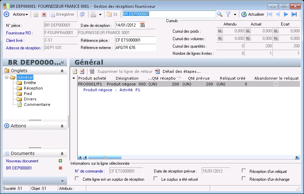The image size is (304, 194).
Task: Open the Actions menu in toolbar
Action: tap(20, 14)
